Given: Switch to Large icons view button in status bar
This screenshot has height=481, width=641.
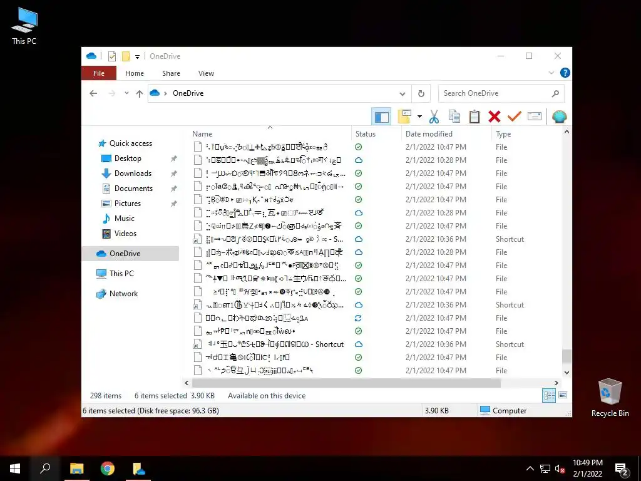Looking at the screenshot, I should click(563, 395).
